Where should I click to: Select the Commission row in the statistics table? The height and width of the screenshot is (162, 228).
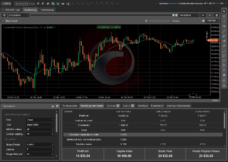[143, 125]
